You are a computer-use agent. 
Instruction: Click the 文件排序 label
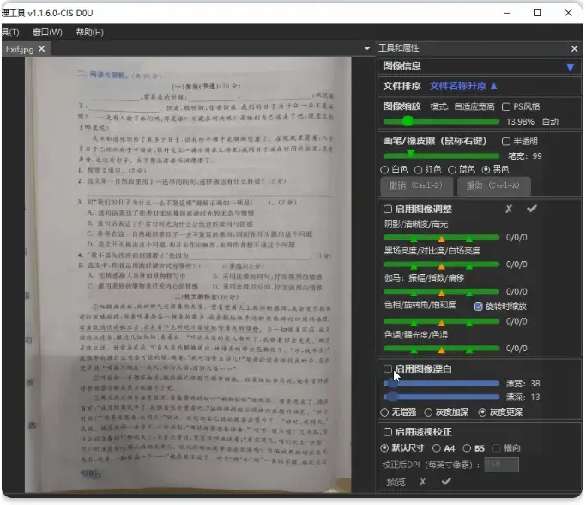pos(402,87)
